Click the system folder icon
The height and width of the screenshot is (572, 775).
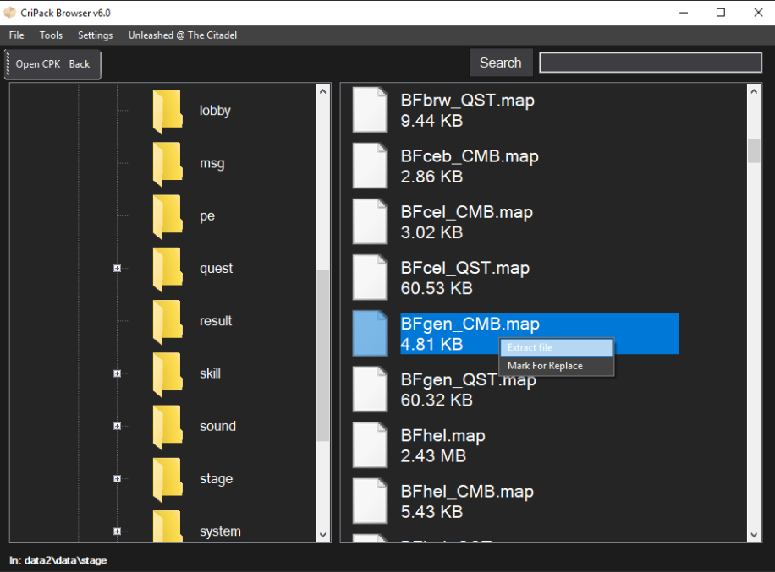168,526
